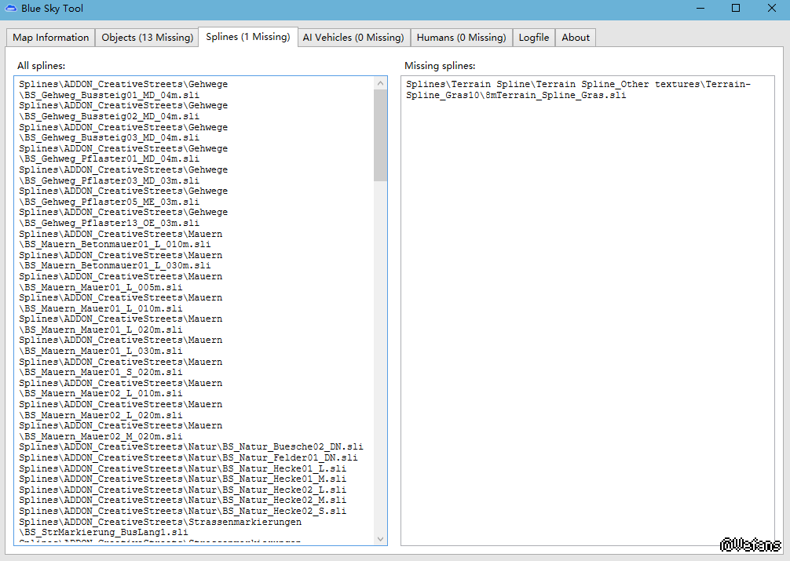Viewport: 790px width, 561px height.
Task: Minimize the Blue Sky Tool window
Action: 700,9
